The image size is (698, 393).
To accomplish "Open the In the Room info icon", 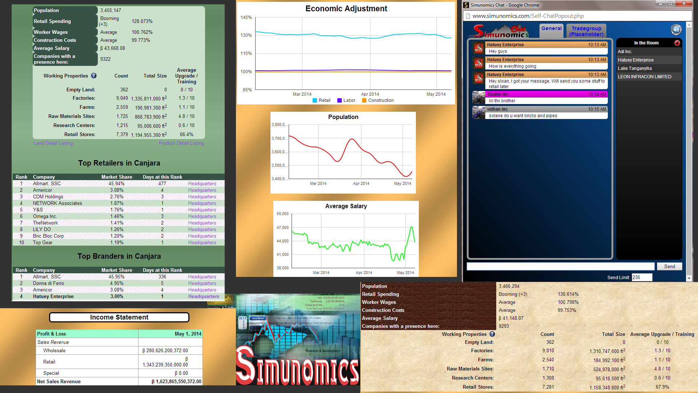I will [677, 43].
